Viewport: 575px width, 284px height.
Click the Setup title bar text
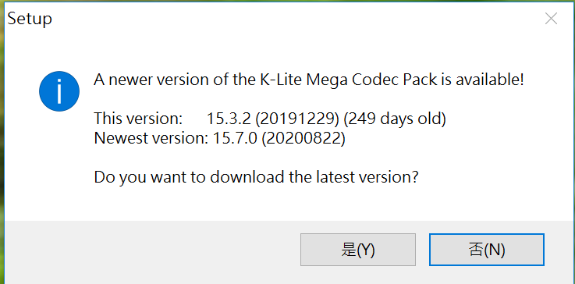click(x=30, y=19)
